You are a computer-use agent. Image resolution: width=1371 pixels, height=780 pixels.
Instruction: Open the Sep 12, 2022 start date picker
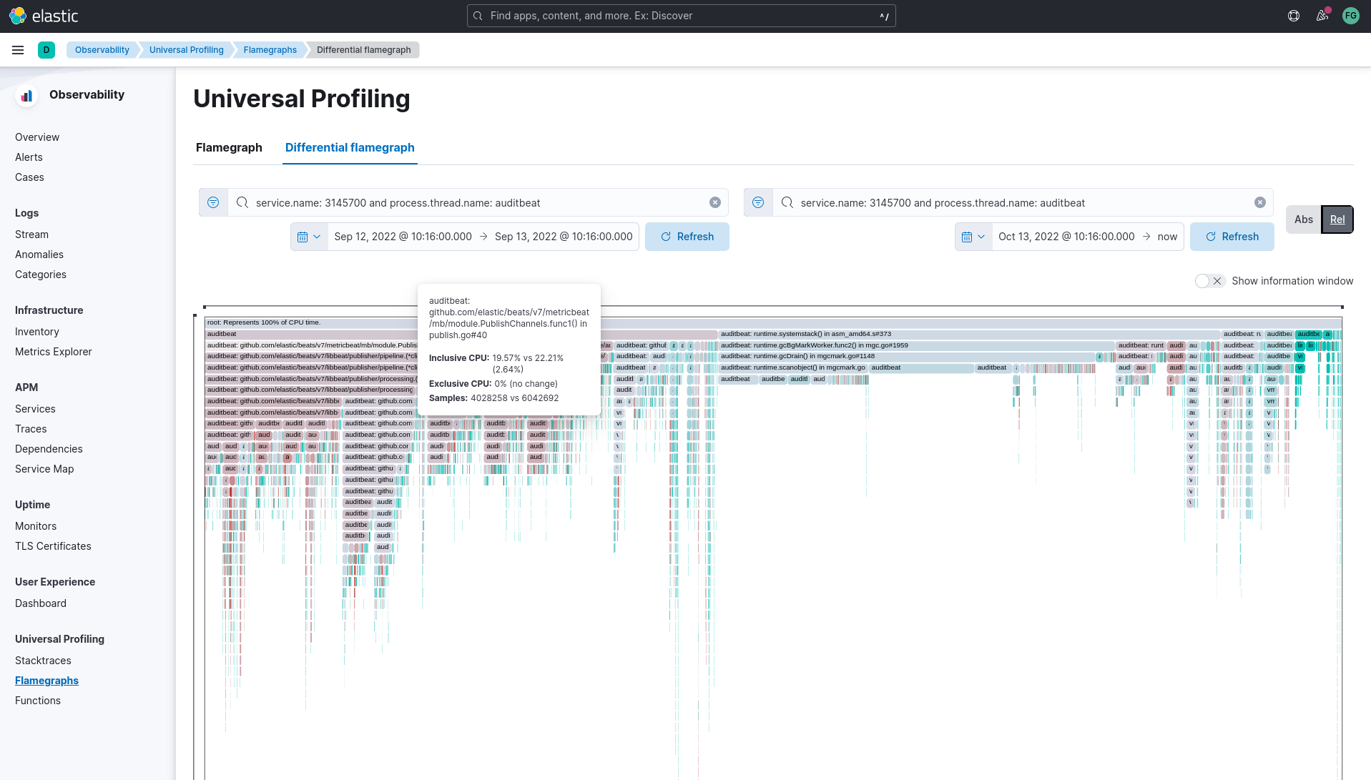pyautogui.click(x=403, y=237)
